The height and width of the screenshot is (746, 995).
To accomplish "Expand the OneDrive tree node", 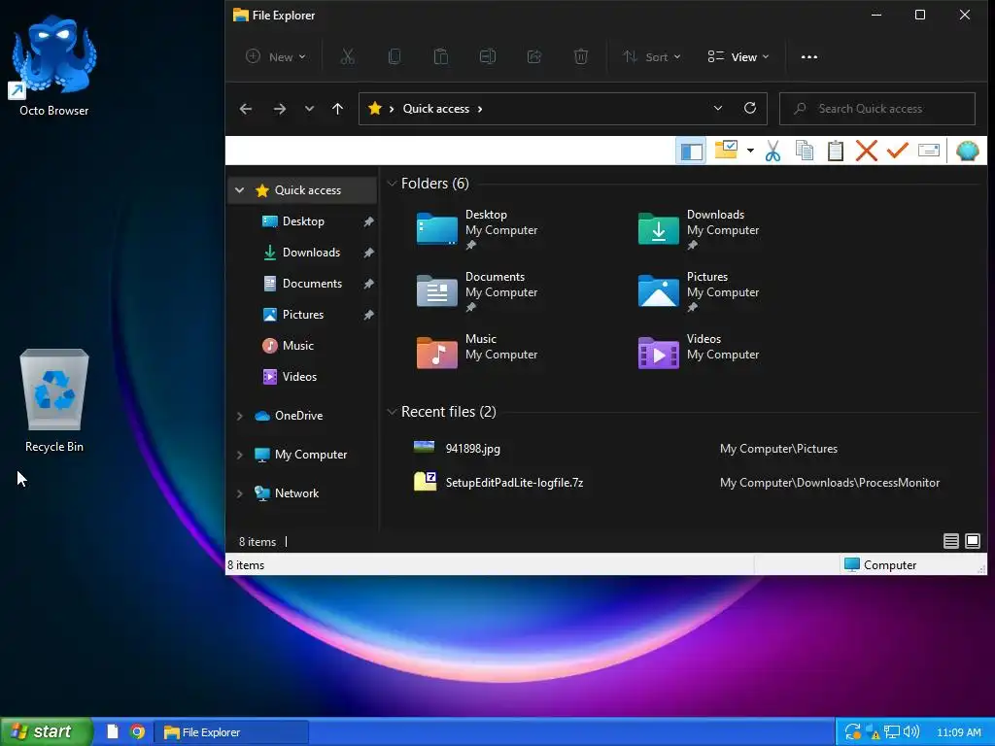I will click(239, 416).
